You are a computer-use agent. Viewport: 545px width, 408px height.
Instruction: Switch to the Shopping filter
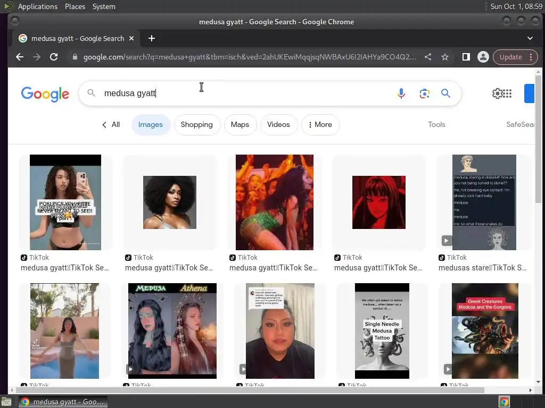(x=197, y=124)
